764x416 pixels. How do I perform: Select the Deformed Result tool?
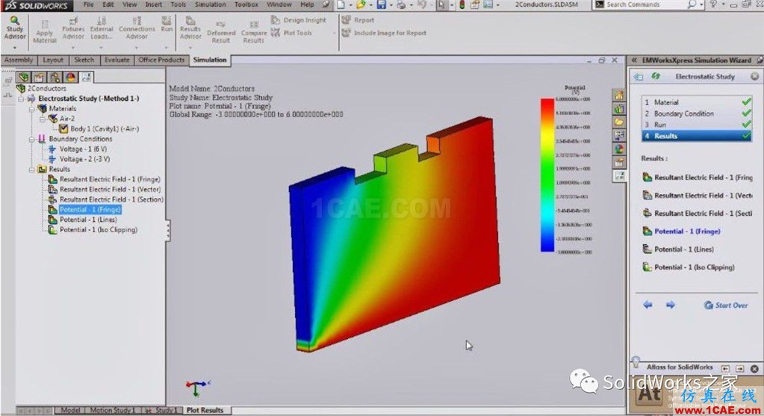pos(221,31)
